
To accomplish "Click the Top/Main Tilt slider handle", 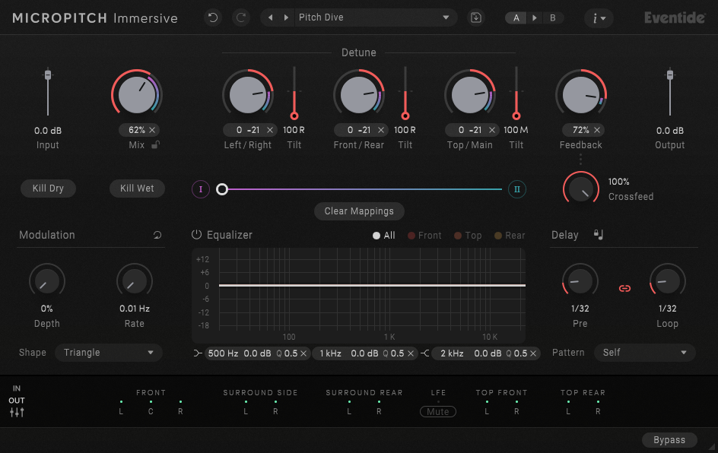I will pyautogui.click(x=516, y=116).
